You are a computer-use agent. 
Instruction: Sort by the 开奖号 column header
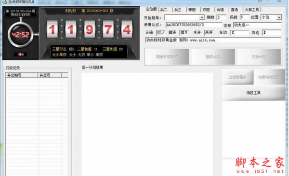click(50, 75)
